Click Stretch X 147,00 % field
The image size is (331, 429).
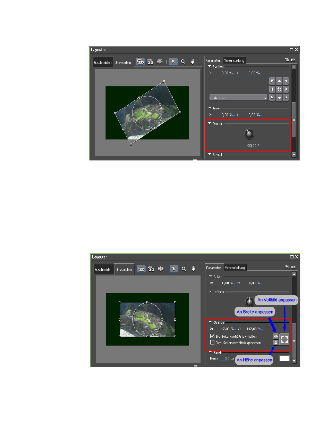pyautogui.click(x=225, y=329)
